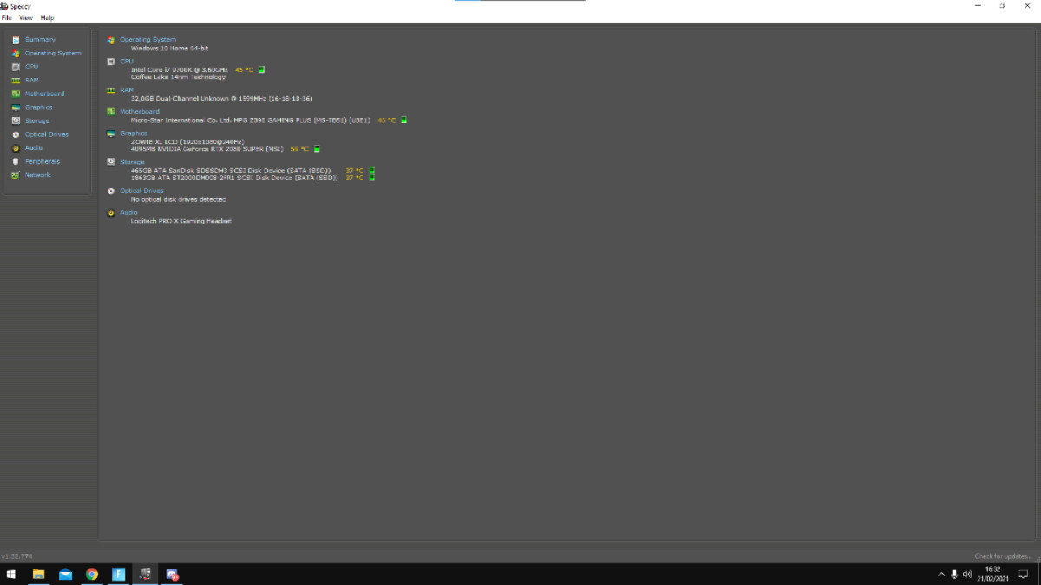Select the Optical Drives disc icon
This screenshot has height=585, width=1041.
tap(16, 134)
